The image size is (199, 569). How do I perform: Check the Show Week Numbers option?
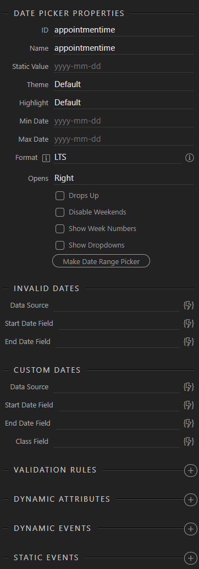click(60, 229)
